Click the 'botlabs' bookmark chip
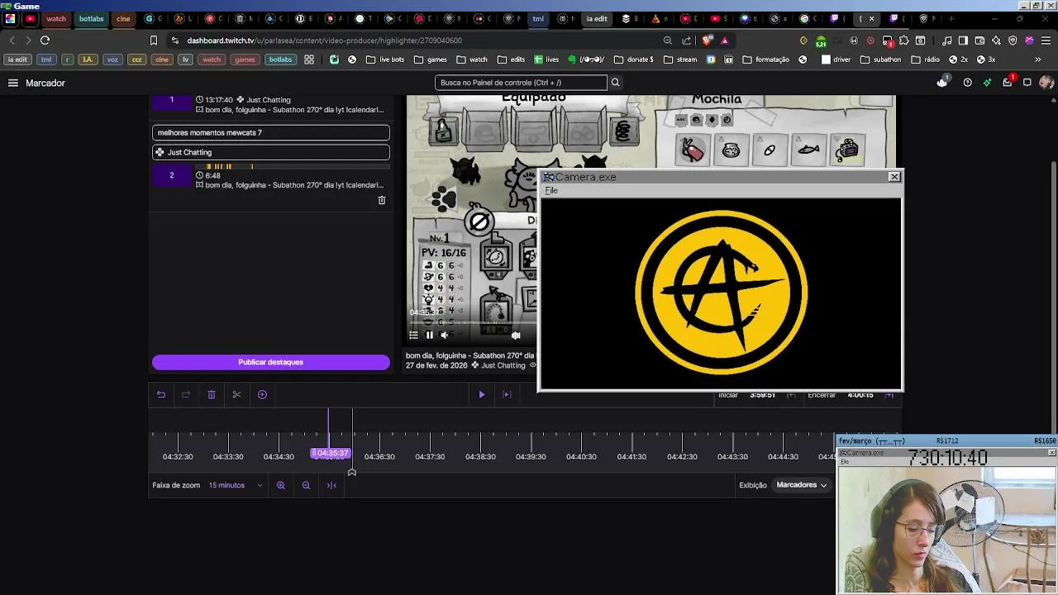This screenshot has width=1058, height=595. point(280,59)
